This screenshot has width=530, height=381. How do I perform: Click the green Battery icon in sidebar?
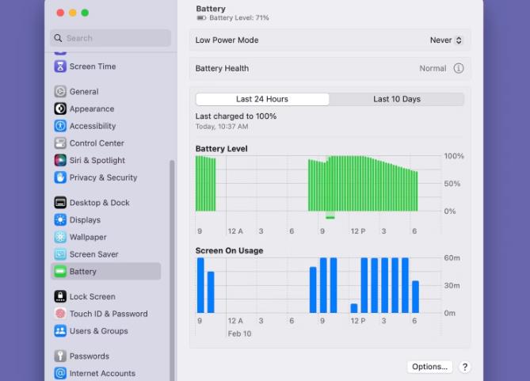click(x=60, y=272)
